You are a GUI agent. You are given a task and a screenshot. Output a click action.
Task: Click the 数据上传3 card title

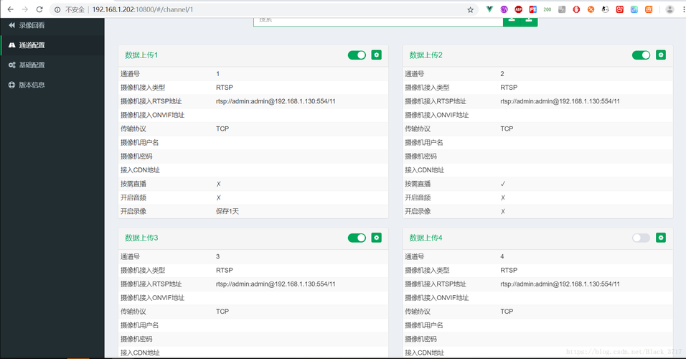click(x=141, y=238)
